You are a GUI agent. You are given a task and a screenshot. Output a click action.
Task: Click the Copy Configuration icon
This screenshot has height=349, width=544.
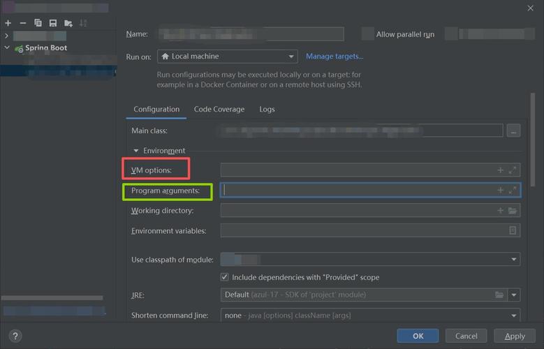tap(38, 23)
